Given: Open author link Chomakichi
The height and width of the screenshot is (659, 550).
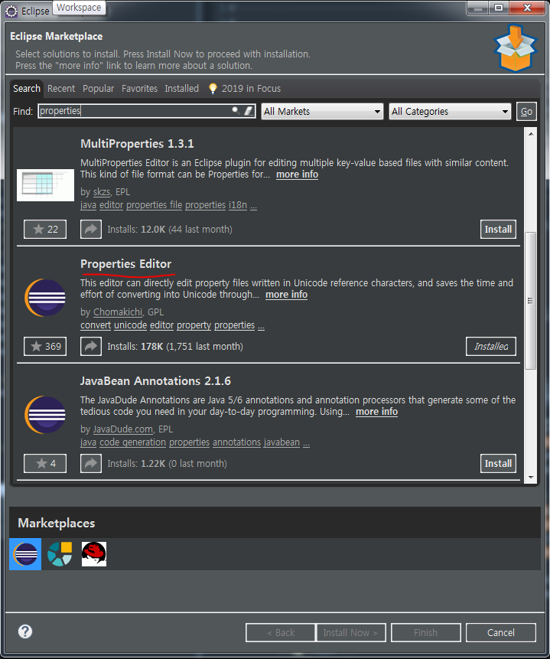Looking at the screenshot, I should click(118, 312).
